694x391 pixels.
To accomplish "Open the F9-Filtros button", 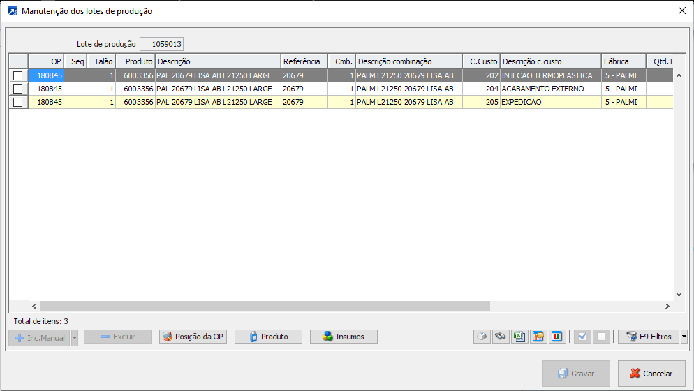I will click(649, 337).
